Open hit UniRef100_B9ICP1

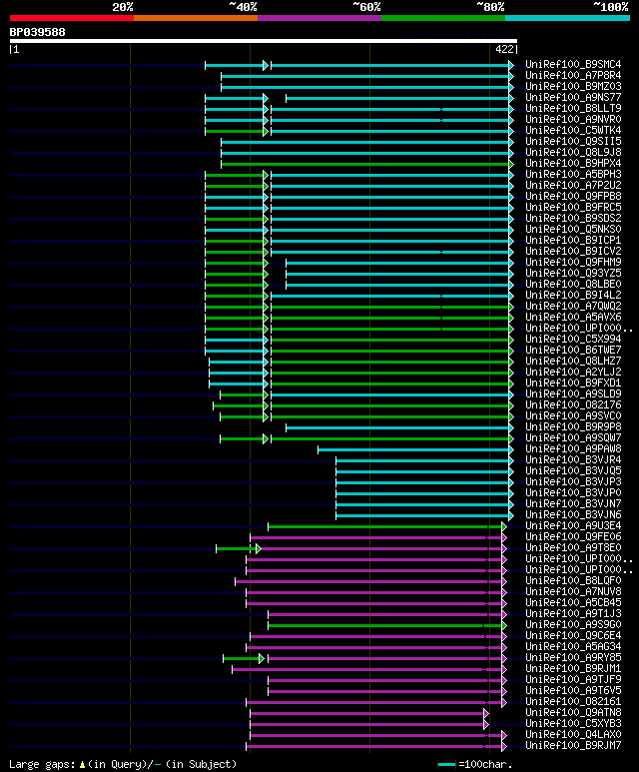tap(573, 241)
